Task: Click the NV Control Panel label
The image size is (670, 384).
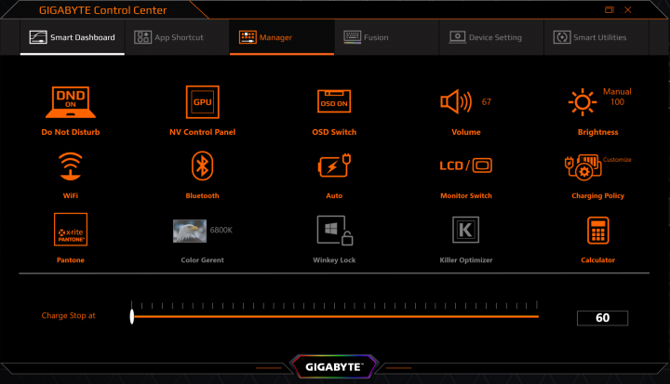Action: (x=203, y=132)
